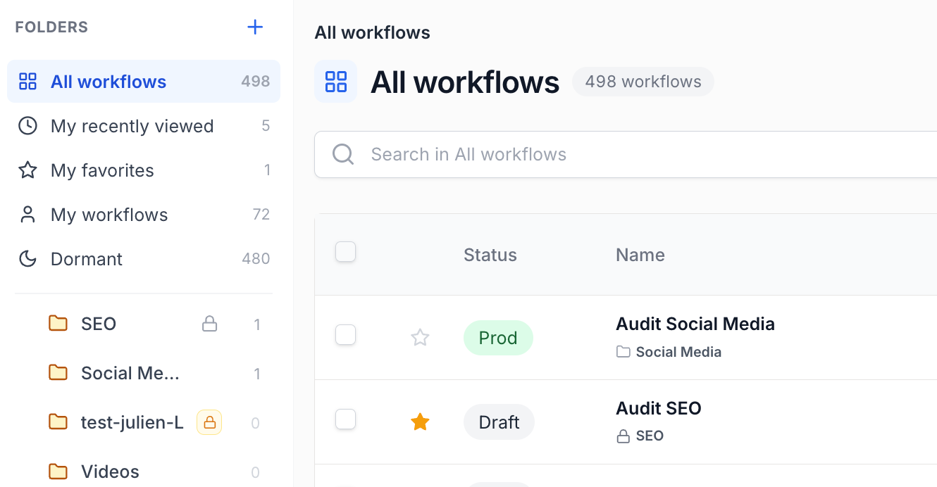This screenshot has height=487, width=937.
Task: Click the star icon next to My favorites
Action: [x=27, y=170]
